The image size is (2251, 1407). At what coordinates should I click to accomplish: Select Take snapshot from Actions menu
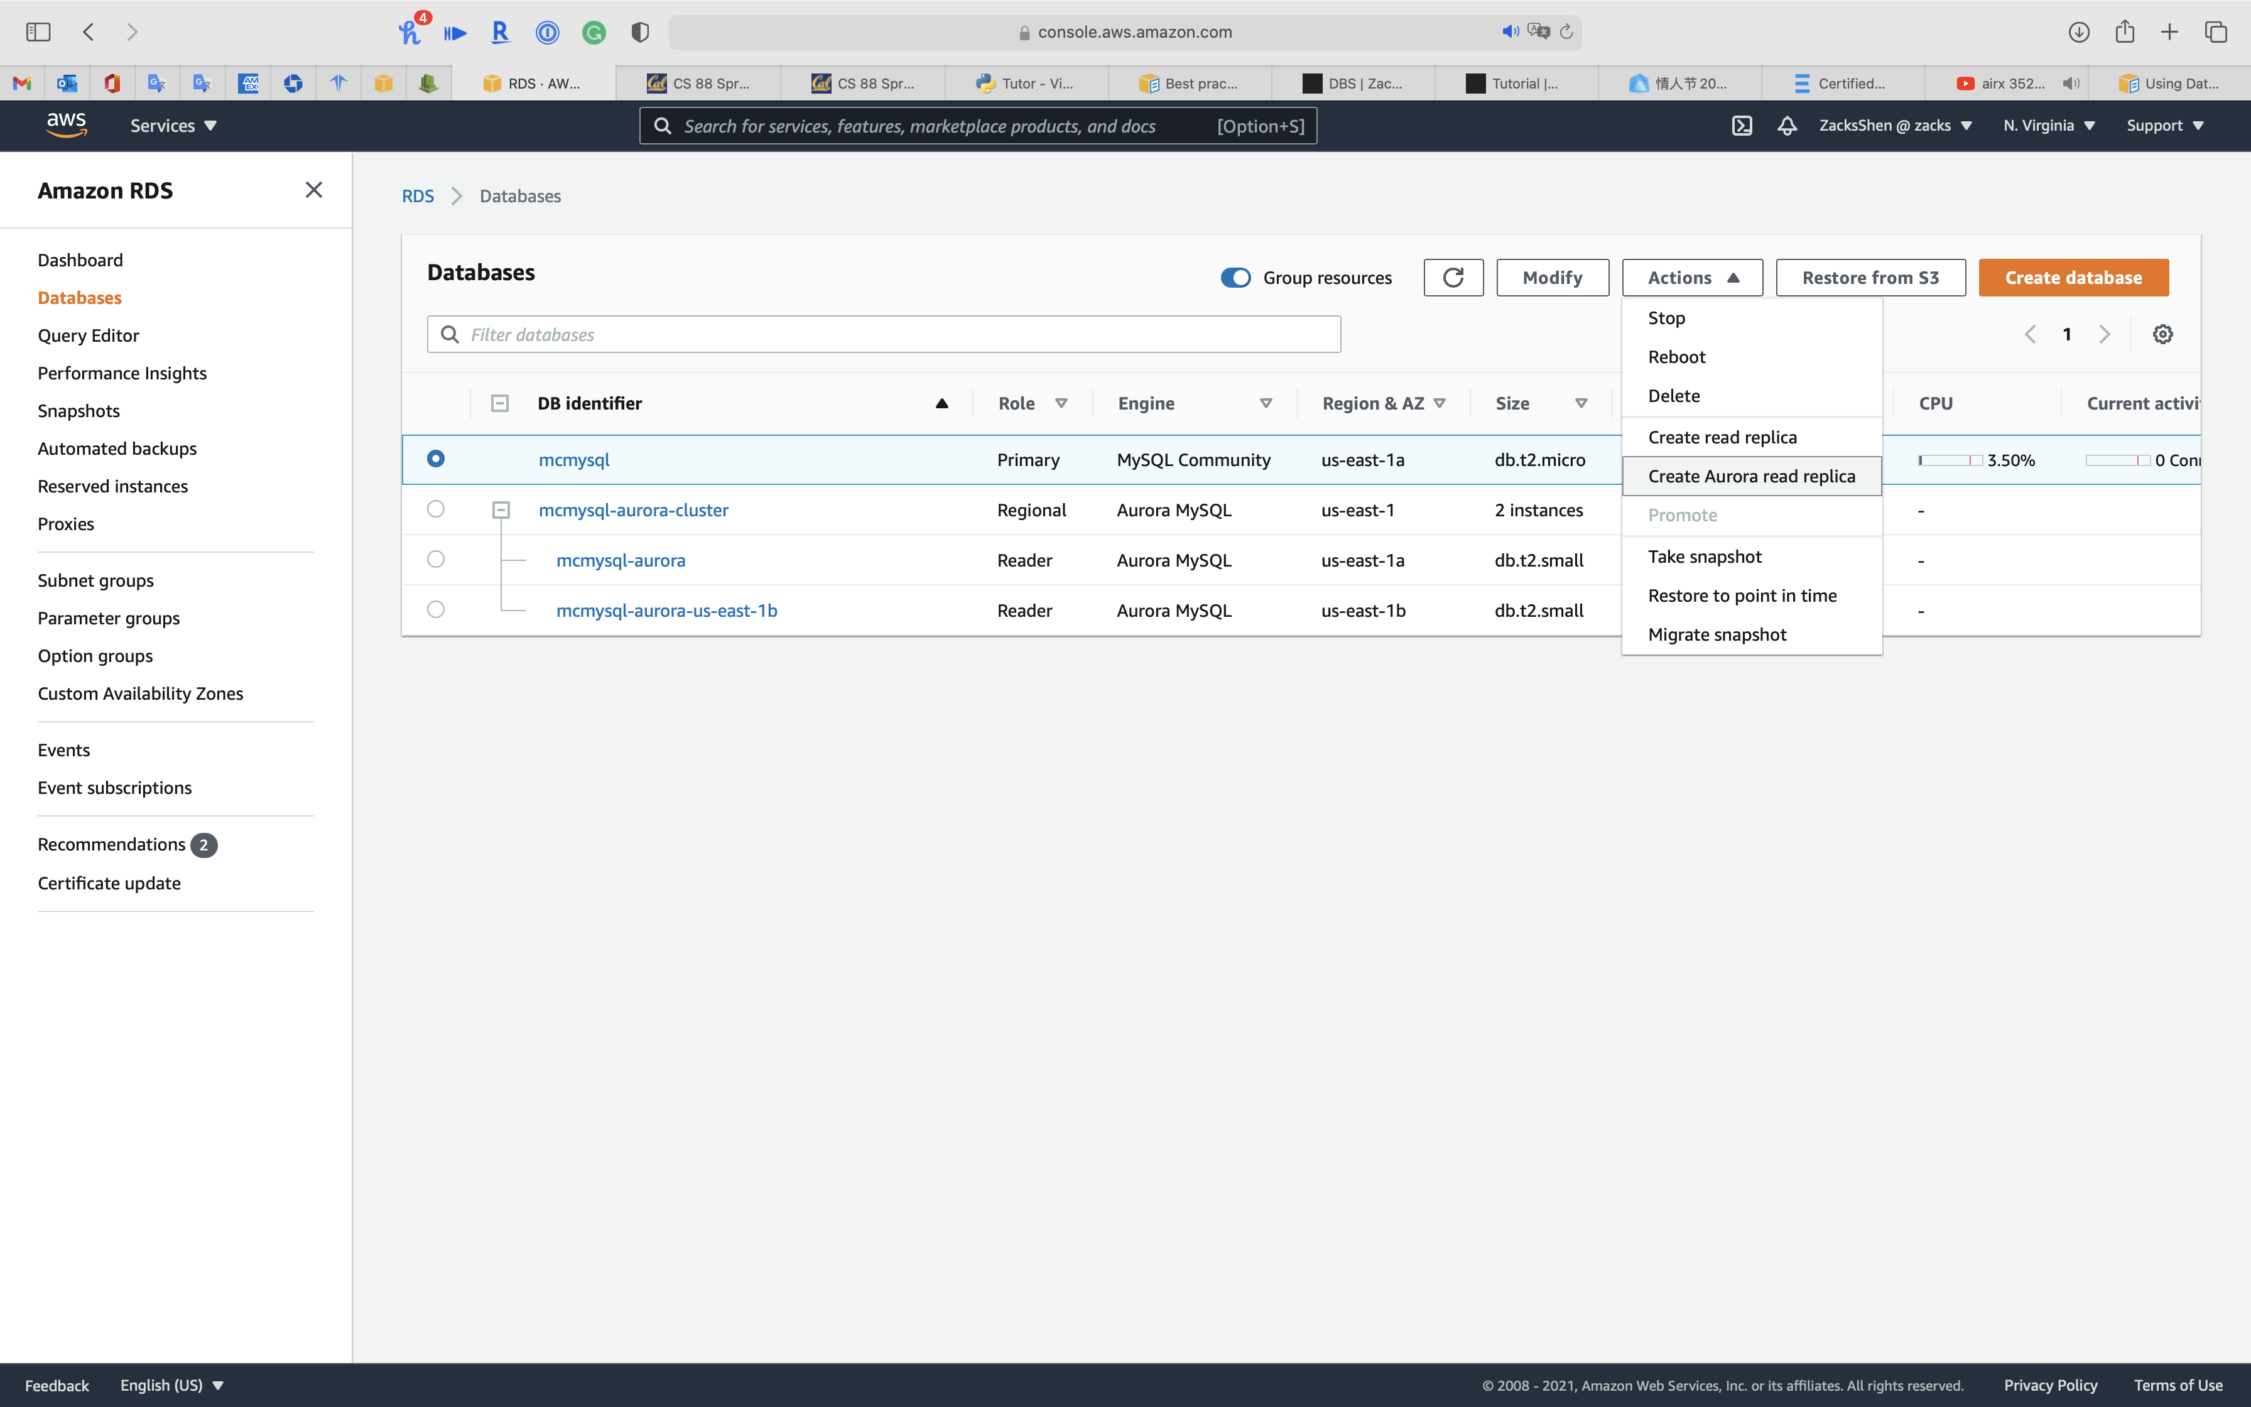(1704, 557)
